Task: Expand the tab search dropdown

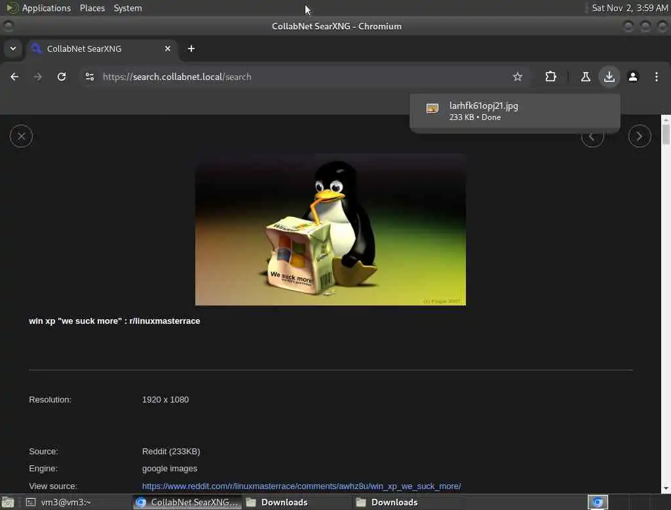Action: point(13,49)
